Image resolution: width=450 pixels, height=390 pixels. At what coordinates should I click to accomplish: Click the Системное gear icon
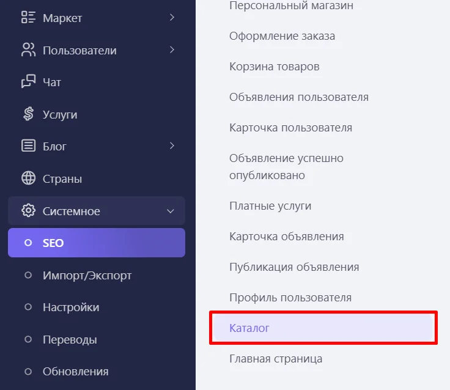28,211
